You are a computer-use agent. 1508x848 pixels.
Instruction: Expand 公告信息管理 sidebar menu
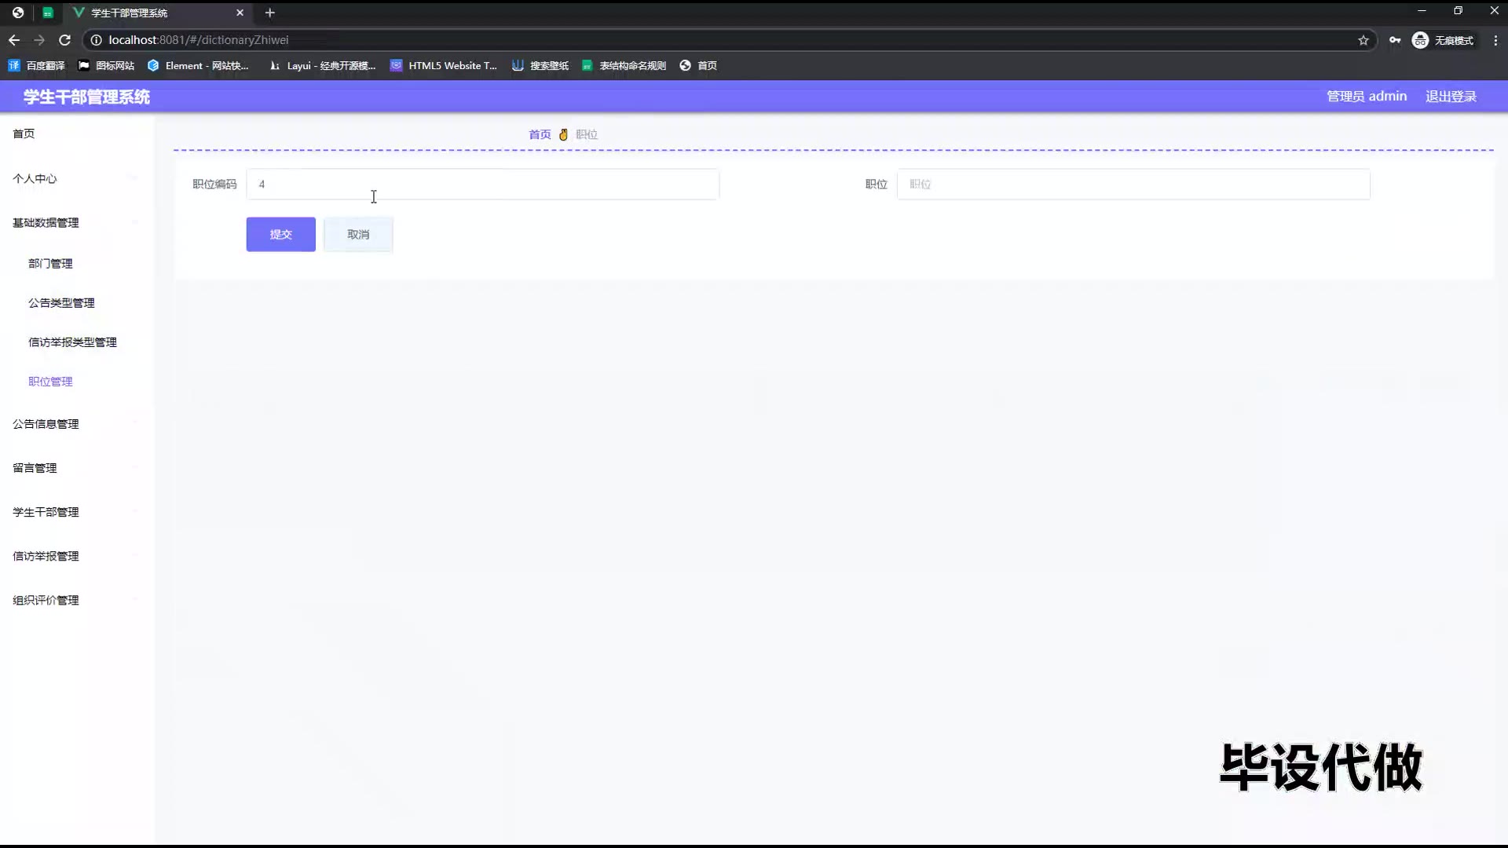tap(46, 424)
